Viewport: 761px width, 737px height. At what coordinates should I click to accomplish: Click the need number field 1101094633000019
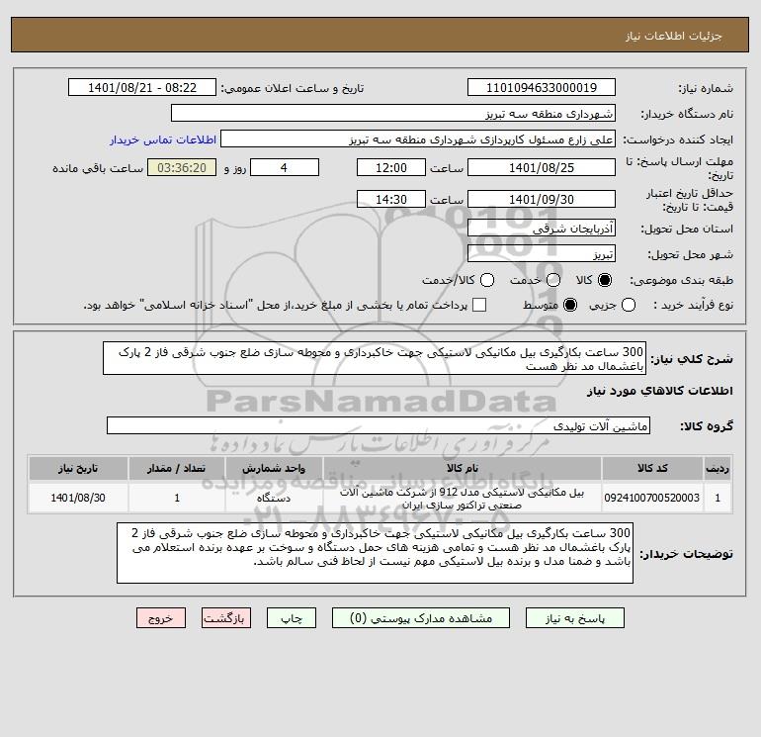point(542,87)
